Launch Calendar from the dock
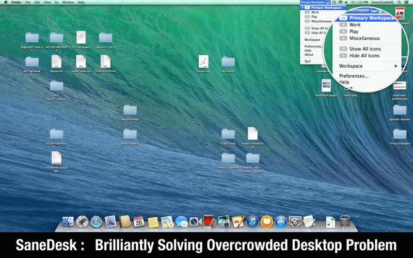This screenshot has width=413, height=258. click(138, 222)
